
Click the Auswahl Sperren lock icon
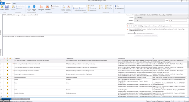click(63, 7)
